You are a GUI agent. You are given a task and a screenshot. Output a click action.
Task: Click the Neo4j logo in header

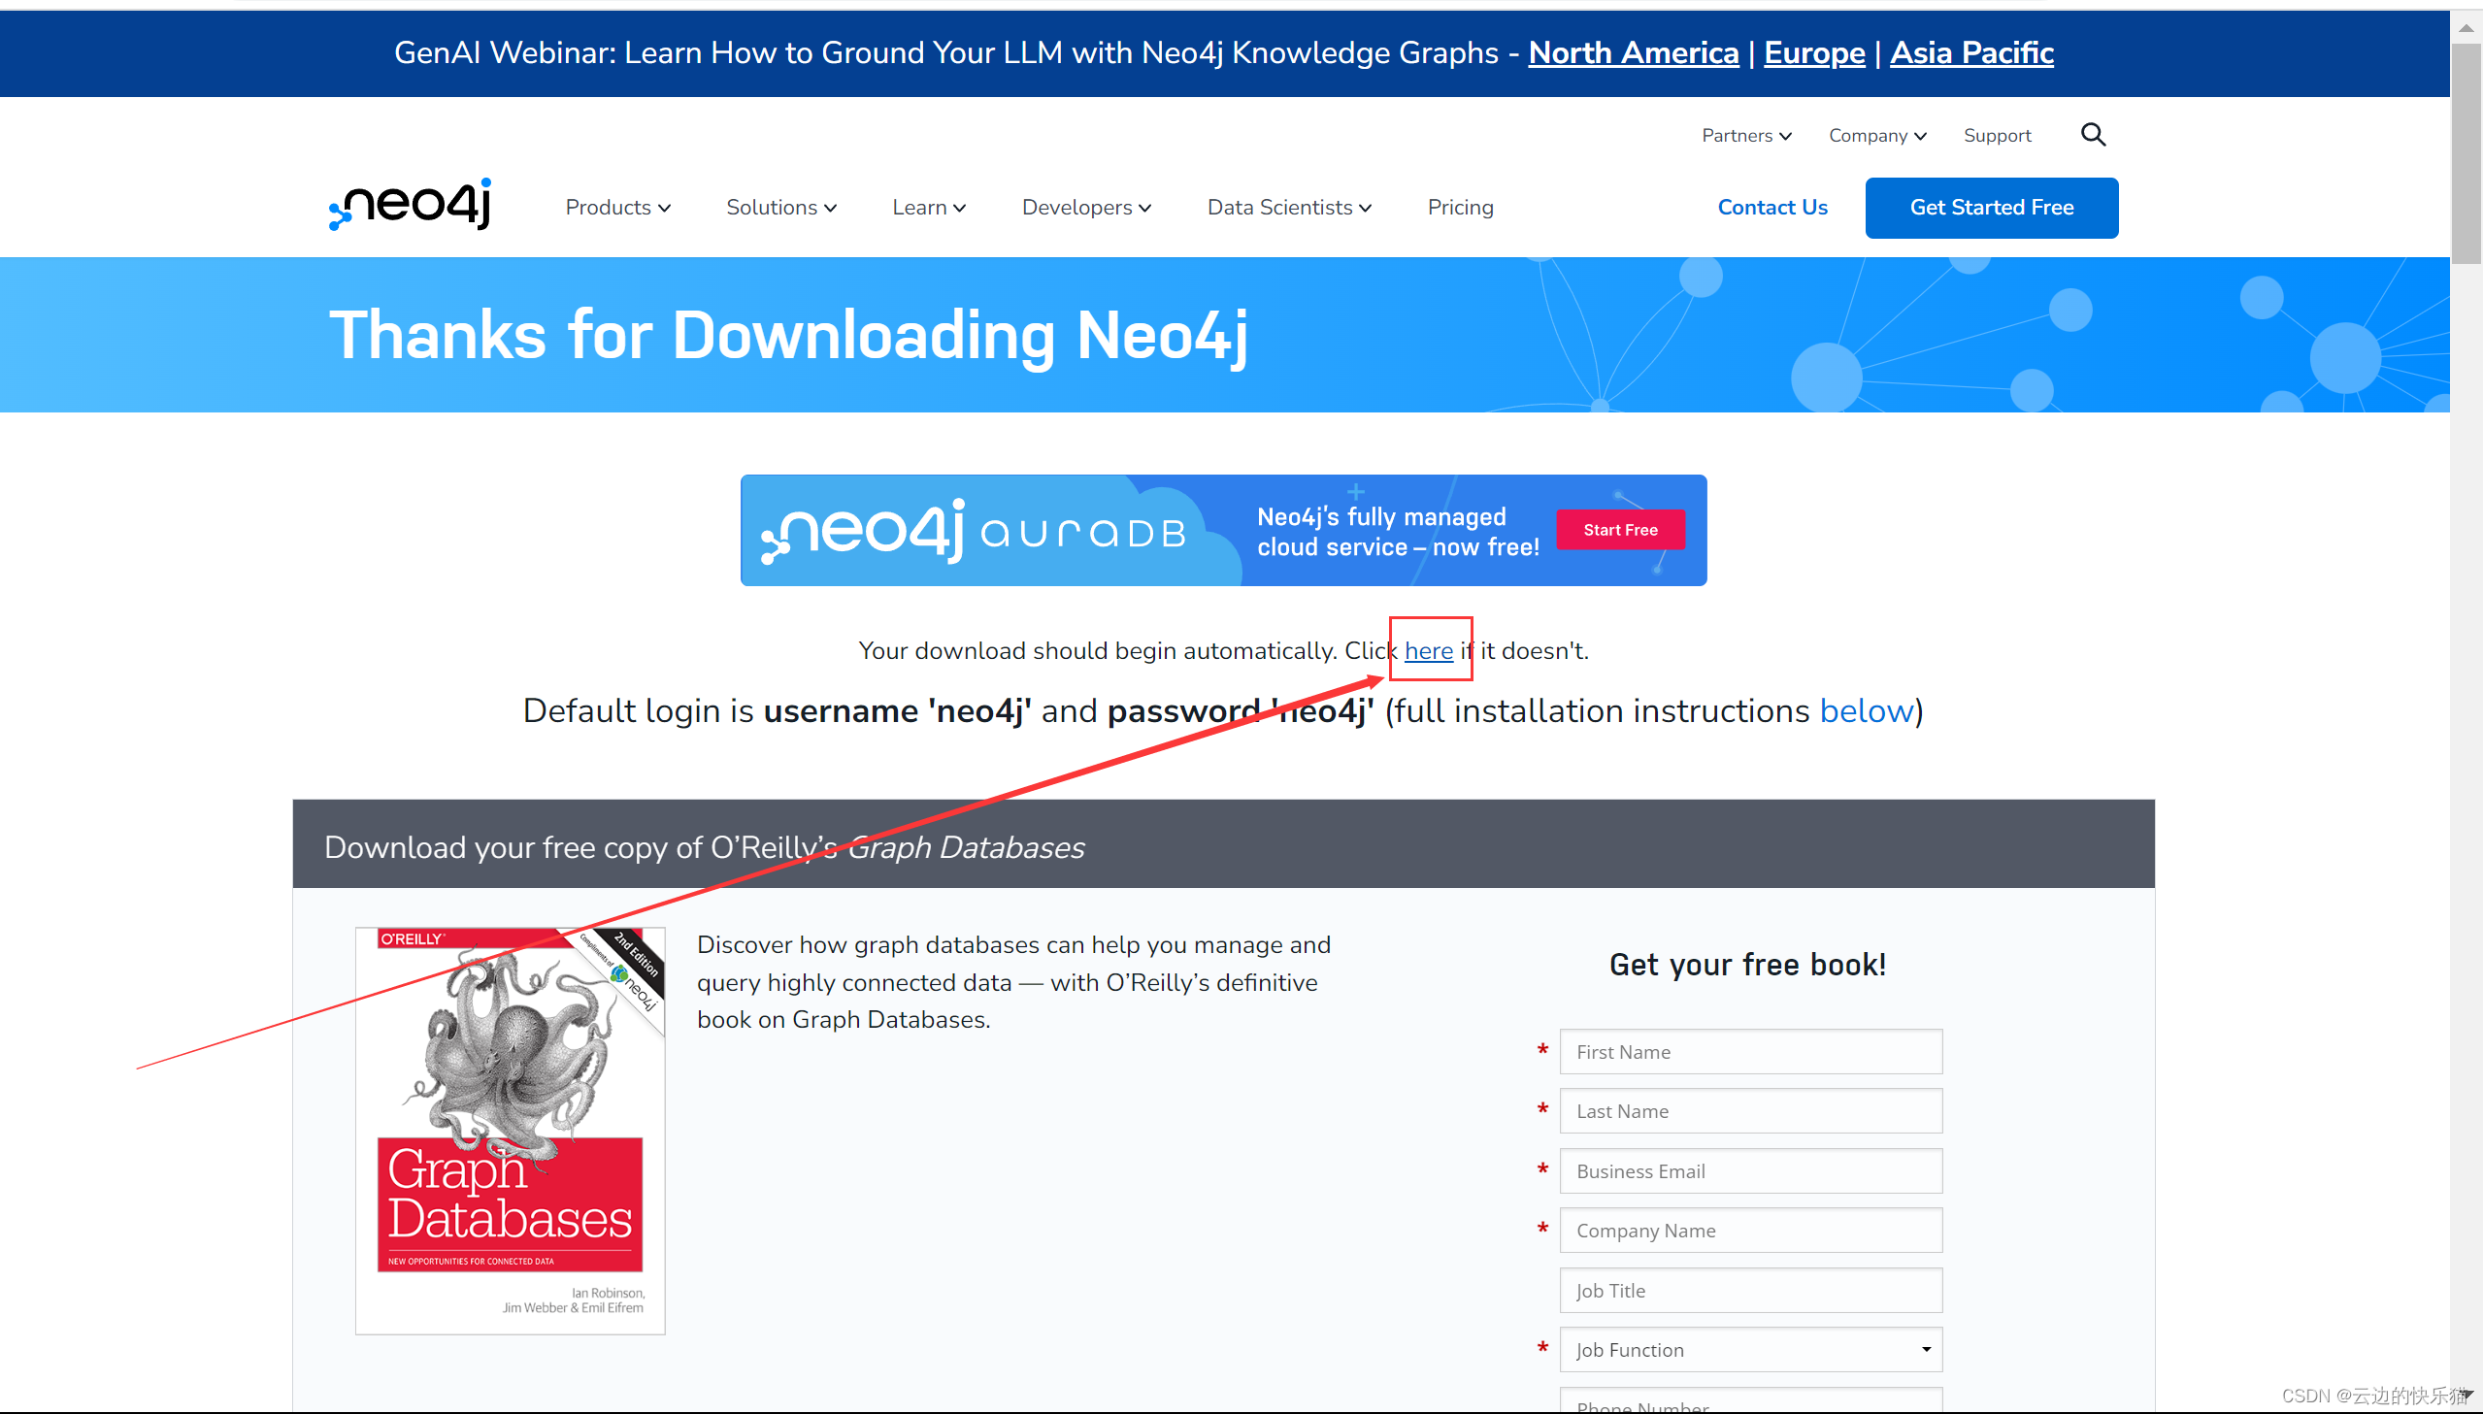click(x=411, y=204)
